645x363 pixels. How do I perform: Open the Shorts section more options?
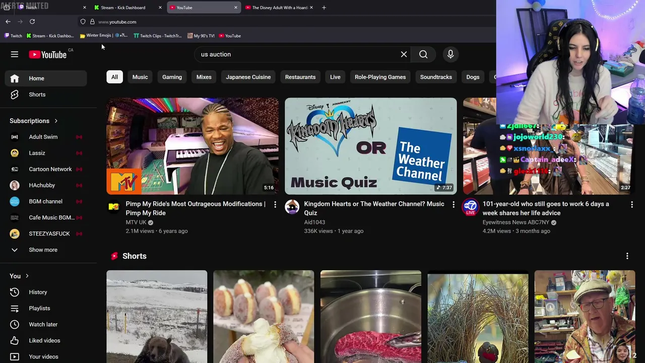[x=627, y=256]
